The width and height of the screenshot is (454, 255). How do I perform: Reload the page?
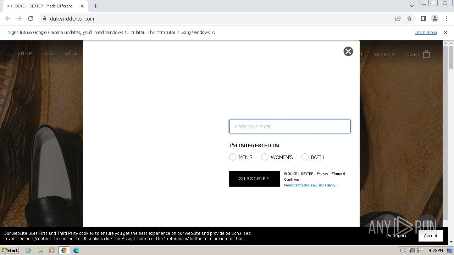pyautogui.click(x=31, y=18)
